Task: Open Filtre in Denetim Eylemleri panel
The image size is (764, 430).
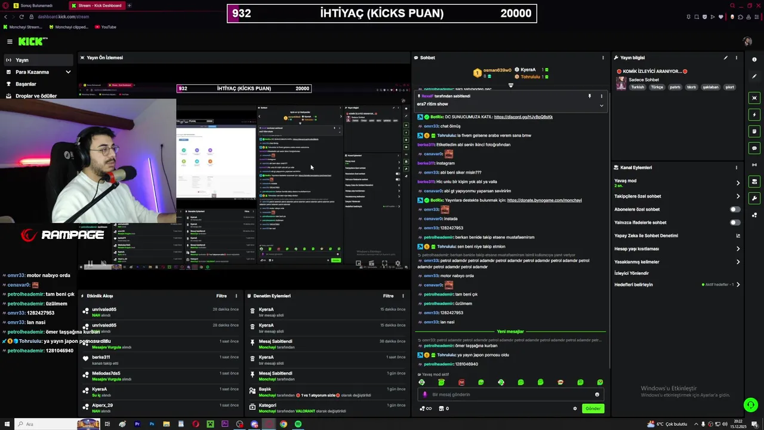Action: tap(389, 296)
